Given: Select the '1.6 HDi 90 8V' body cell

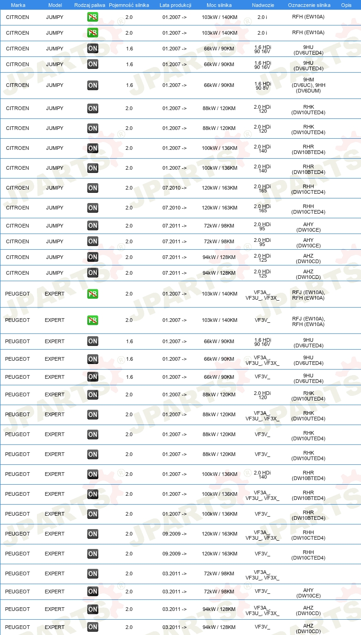Looking at the screenshot, I should (x=263, y=86).
